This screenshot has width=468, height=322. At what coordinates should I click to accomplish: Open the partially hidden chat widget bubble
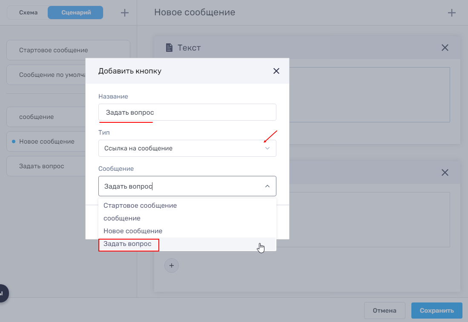point(3,293)
